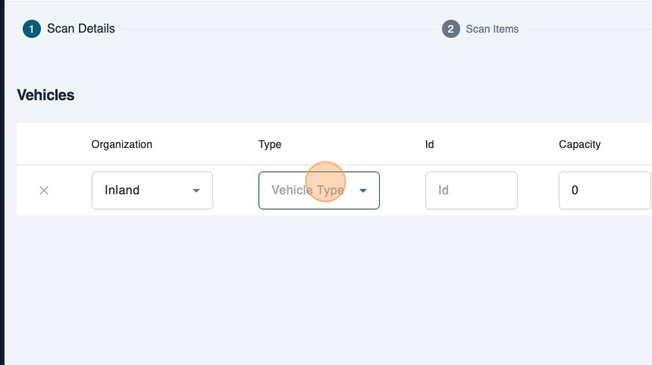Click the step 2 circle badge
Image resolution: width=652 pixels, height=365 pixels.
(x=450, y=30)
